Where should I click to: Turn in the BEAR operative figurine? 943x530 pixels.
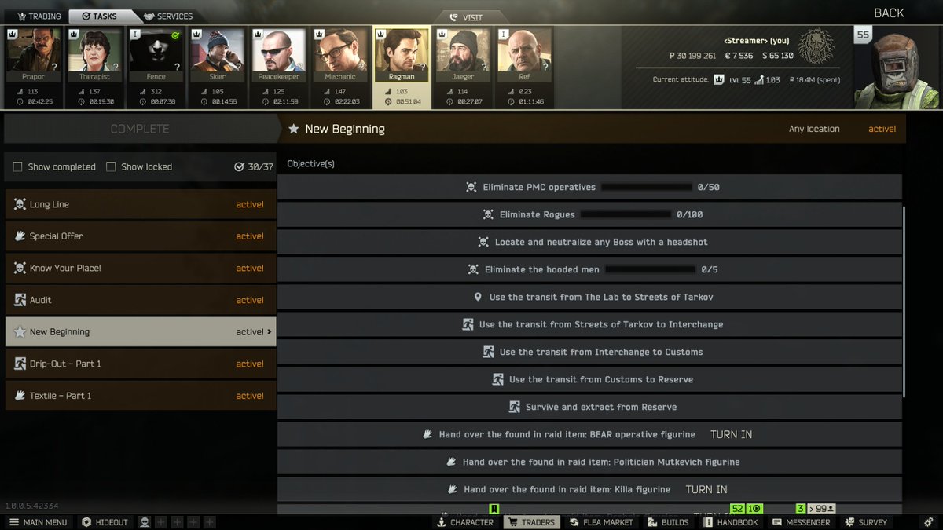(x=731, y=434)
